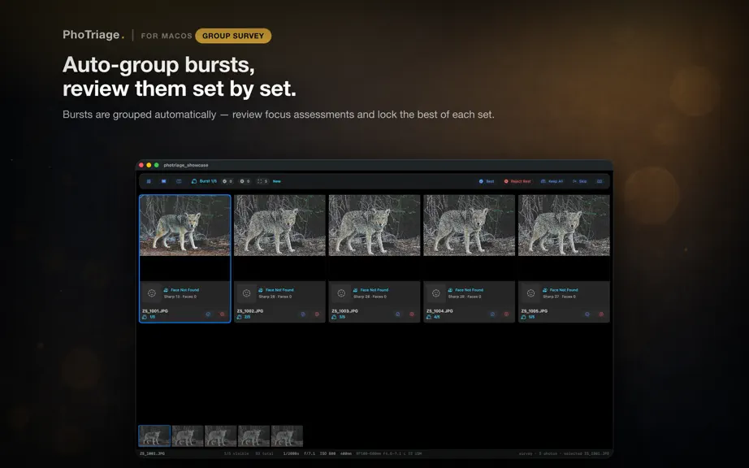The height and width of the screenshot is (468, 749).
Task: Mark ZS_1002.JPG as pick with blue icon
Action: coord(303,314)
